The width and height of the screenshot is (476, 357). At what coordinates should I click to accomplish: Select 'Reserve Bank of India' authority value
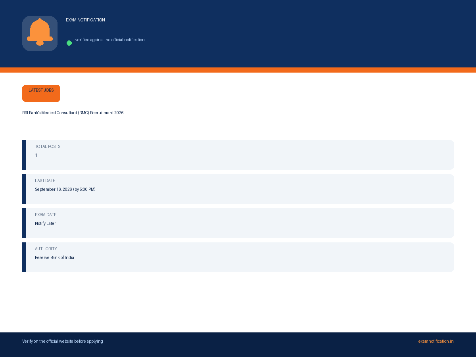[54, 257]
